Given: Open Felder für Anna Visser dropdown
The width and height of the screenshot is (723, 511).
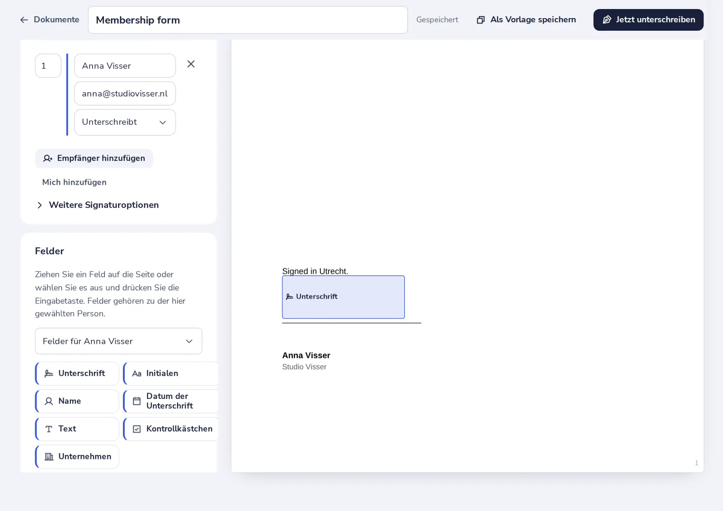Looking at the screenshot, I should pos(118,341).
